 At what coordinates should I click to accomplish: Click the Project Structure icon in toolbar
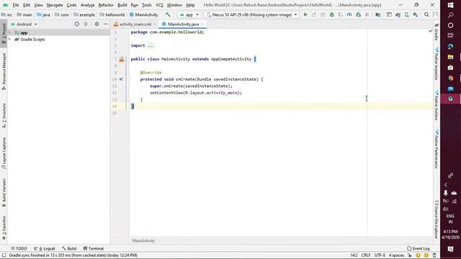tap(377, 14)
